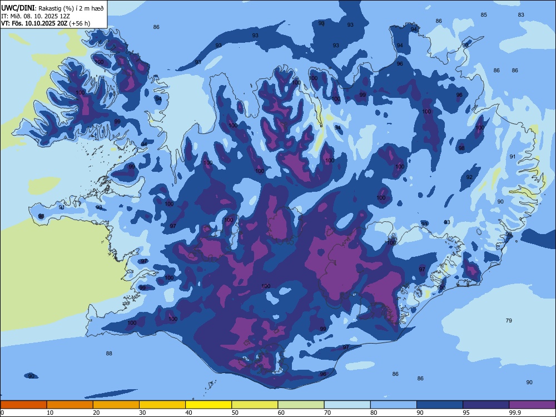Click the '88' humidity value on the map

tap(109, 353)
